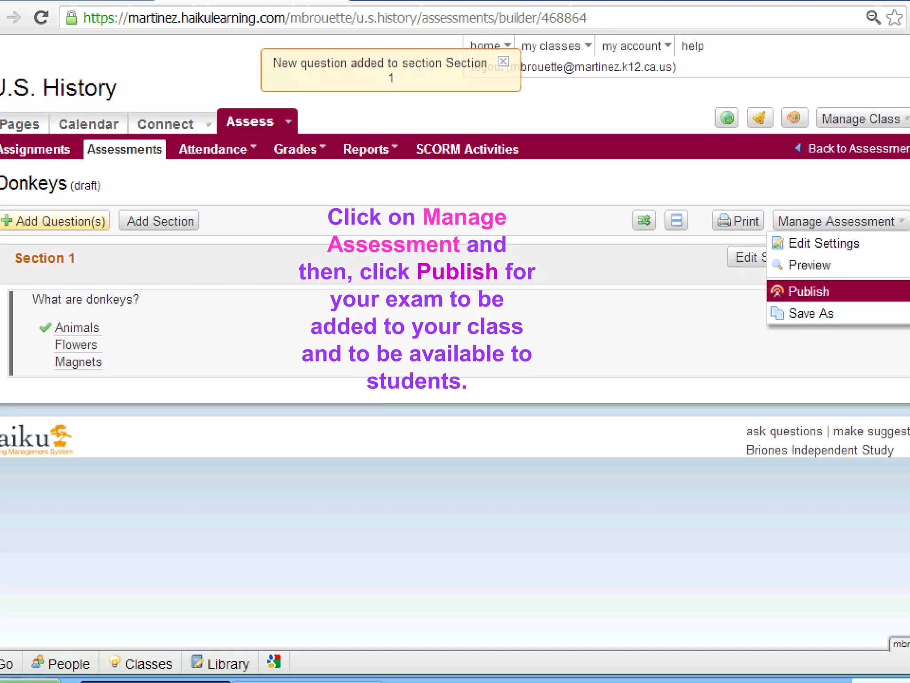
Task: Open the Reports submenu dropdown
Action: (370, 149)
